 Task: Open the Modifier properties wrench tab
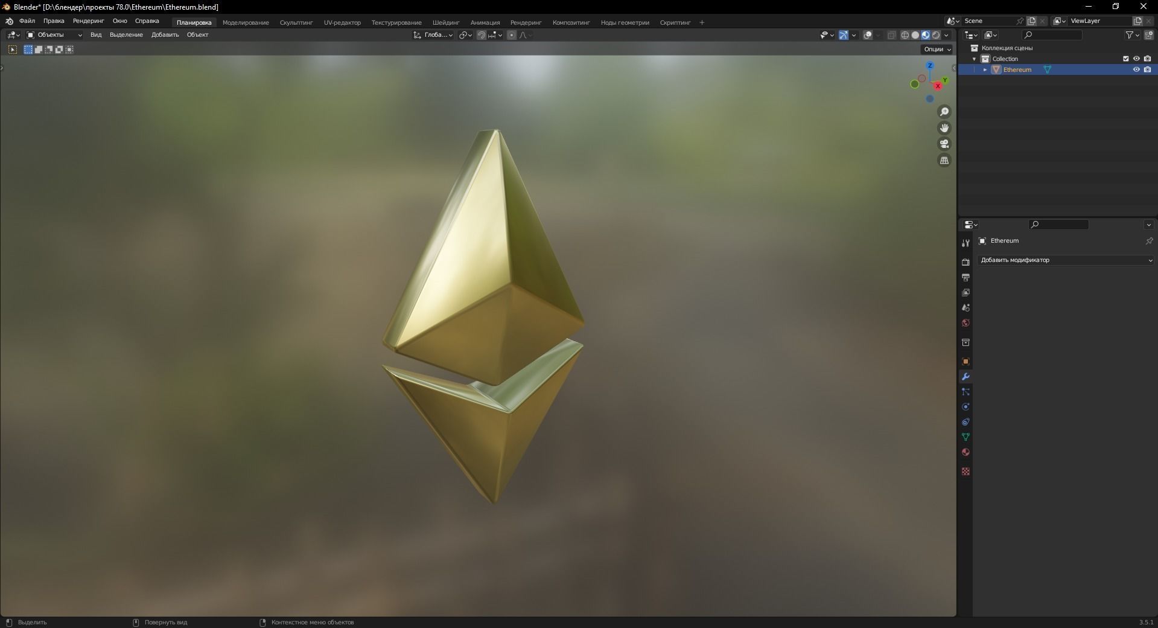(966, 377)
